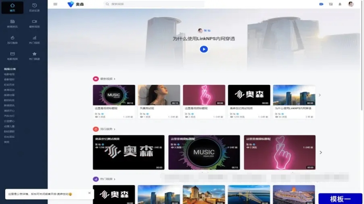The height and width of the screenshot is (204, 364).
Task: Toggle the hamburger menu to collapse sidebar
Action: (x=55, y=4)
